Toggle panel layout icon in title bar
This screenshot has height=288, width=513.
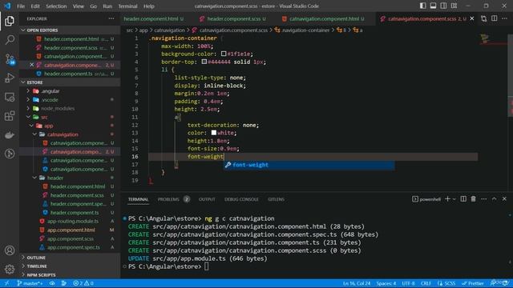coord(433,6)
